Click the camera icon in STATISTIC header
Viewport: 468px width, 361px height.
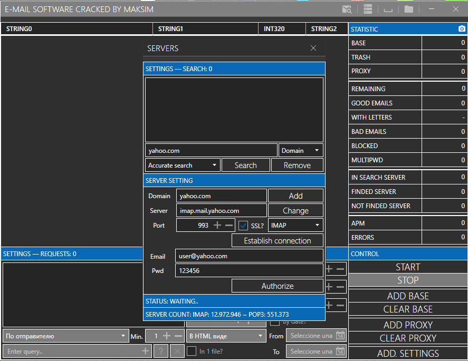[462, 28]
